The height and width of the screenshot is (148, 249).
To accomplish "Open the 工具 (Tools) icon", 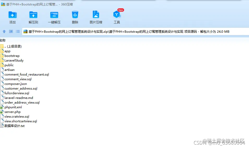I will coord(117,15).
